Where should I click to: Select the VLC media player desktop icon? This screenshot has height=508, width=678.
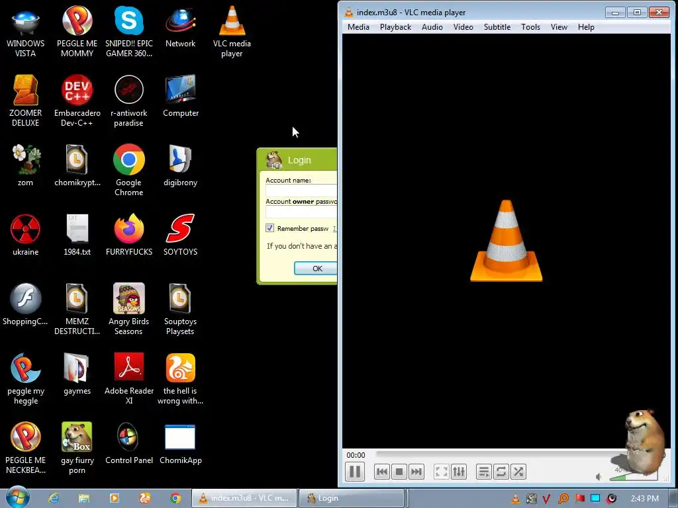pyautogui.click(x=232, y=32)
